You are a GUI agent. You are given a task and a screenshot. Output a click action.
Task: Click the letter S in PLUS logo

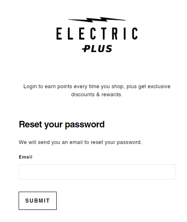click(x=109, y=49)
